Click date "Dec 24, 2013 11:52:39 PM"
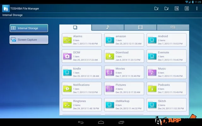The image size is (202, 126). click(171, 108)
